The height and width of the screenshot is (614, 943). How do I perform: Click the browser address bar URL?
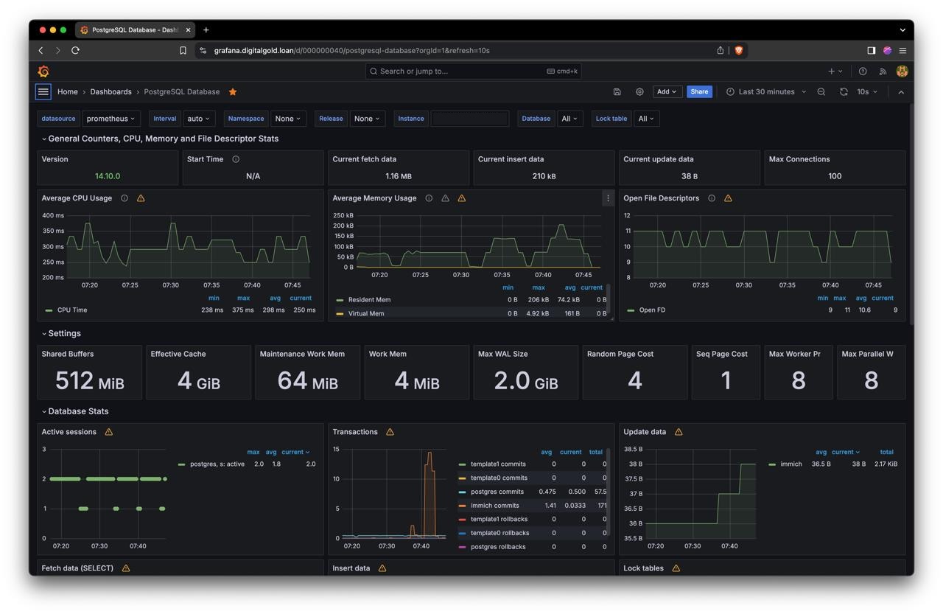351,50
